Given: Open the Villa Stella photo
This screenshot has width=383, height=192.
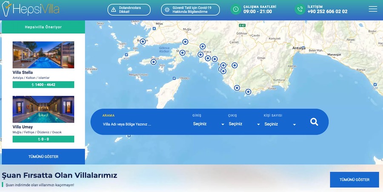Looking at the screenshot, I should [x=43, y=55].
